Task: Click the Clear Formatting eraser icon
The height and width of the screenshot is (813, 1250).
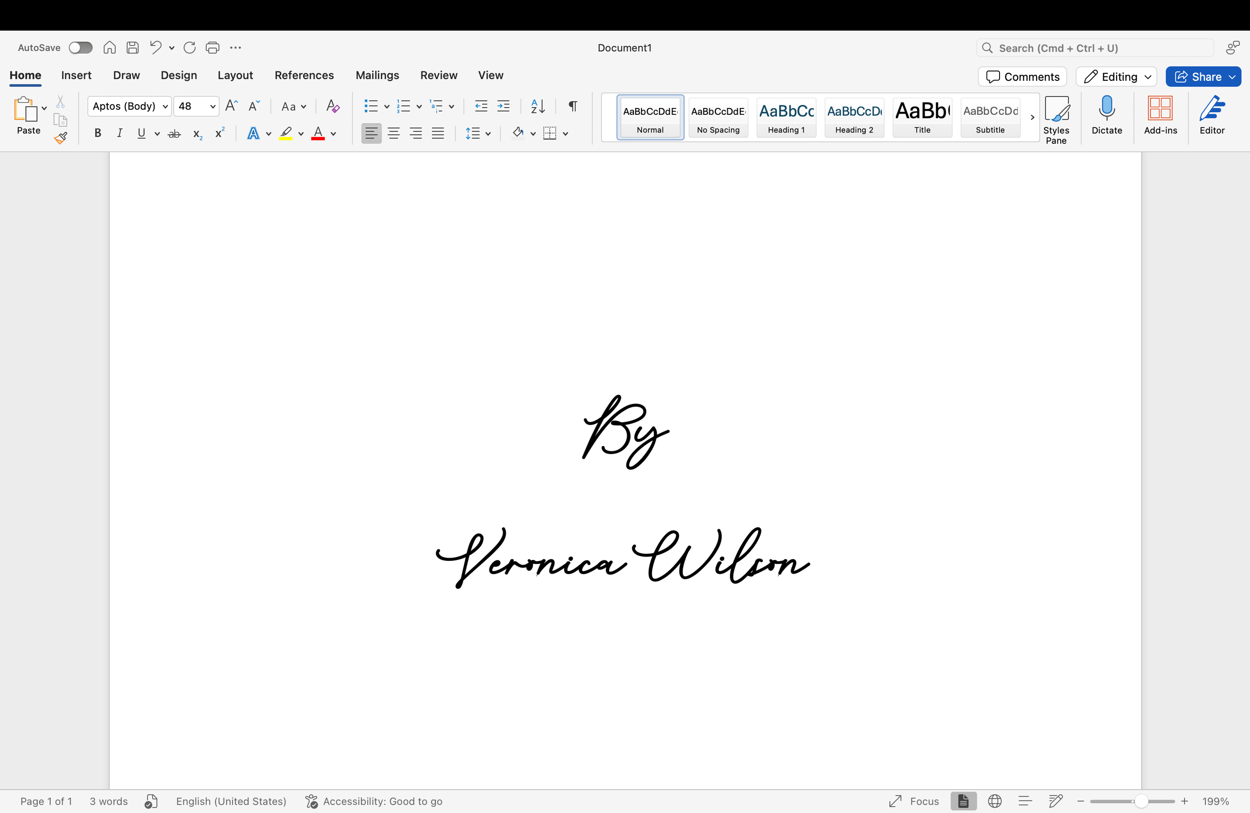Action: (x=333, y=107)
